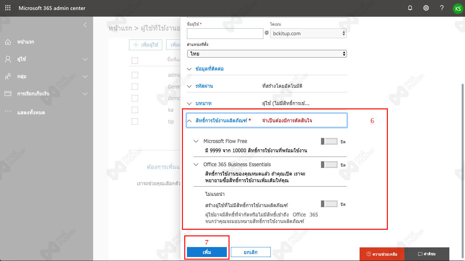Screen dimensions: 465x261
Task: Click the 'ที่สร้างโดยอัตโนมัติ' password text
Action: [x=282, y=86]
